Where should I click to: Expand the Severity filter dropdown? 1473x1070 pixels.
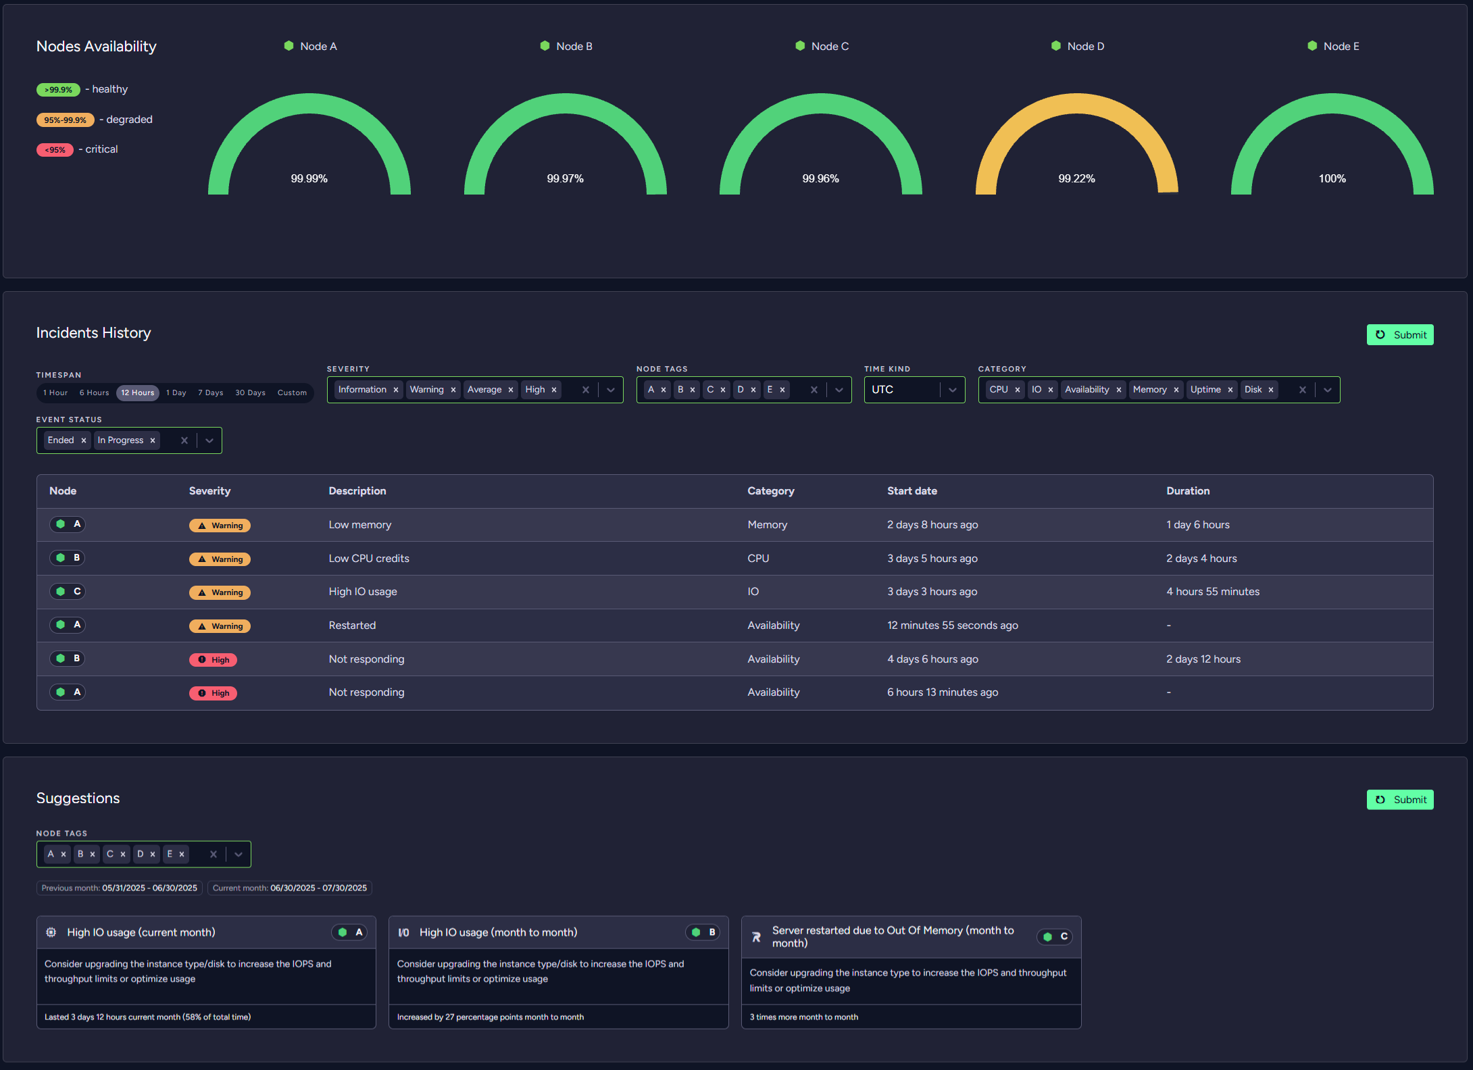click(611, 389)
